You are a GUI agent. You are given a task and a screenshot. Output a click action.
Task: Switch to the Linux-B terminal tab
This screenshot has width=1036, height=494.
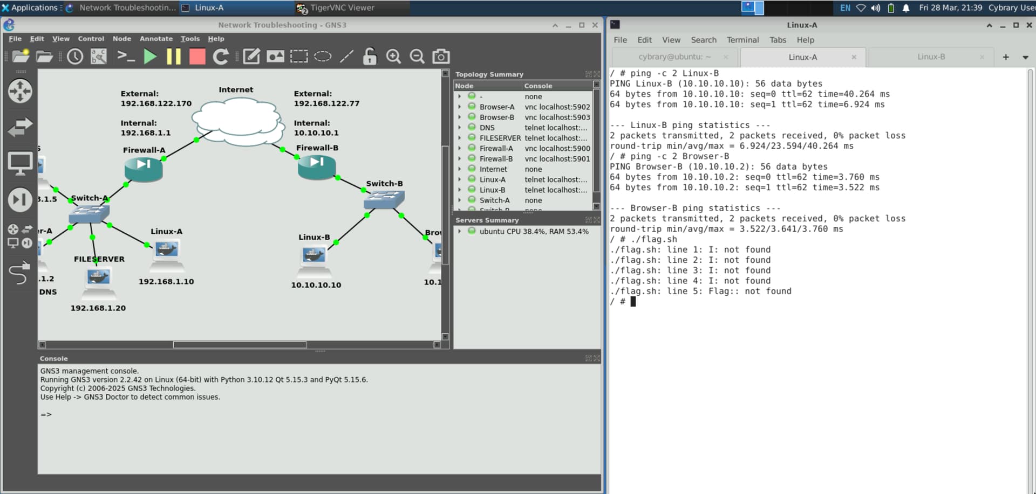point(931,57)
